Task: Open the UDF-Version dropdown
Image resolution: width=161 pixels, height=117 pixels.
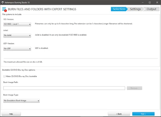Action: tap(17, 49)
